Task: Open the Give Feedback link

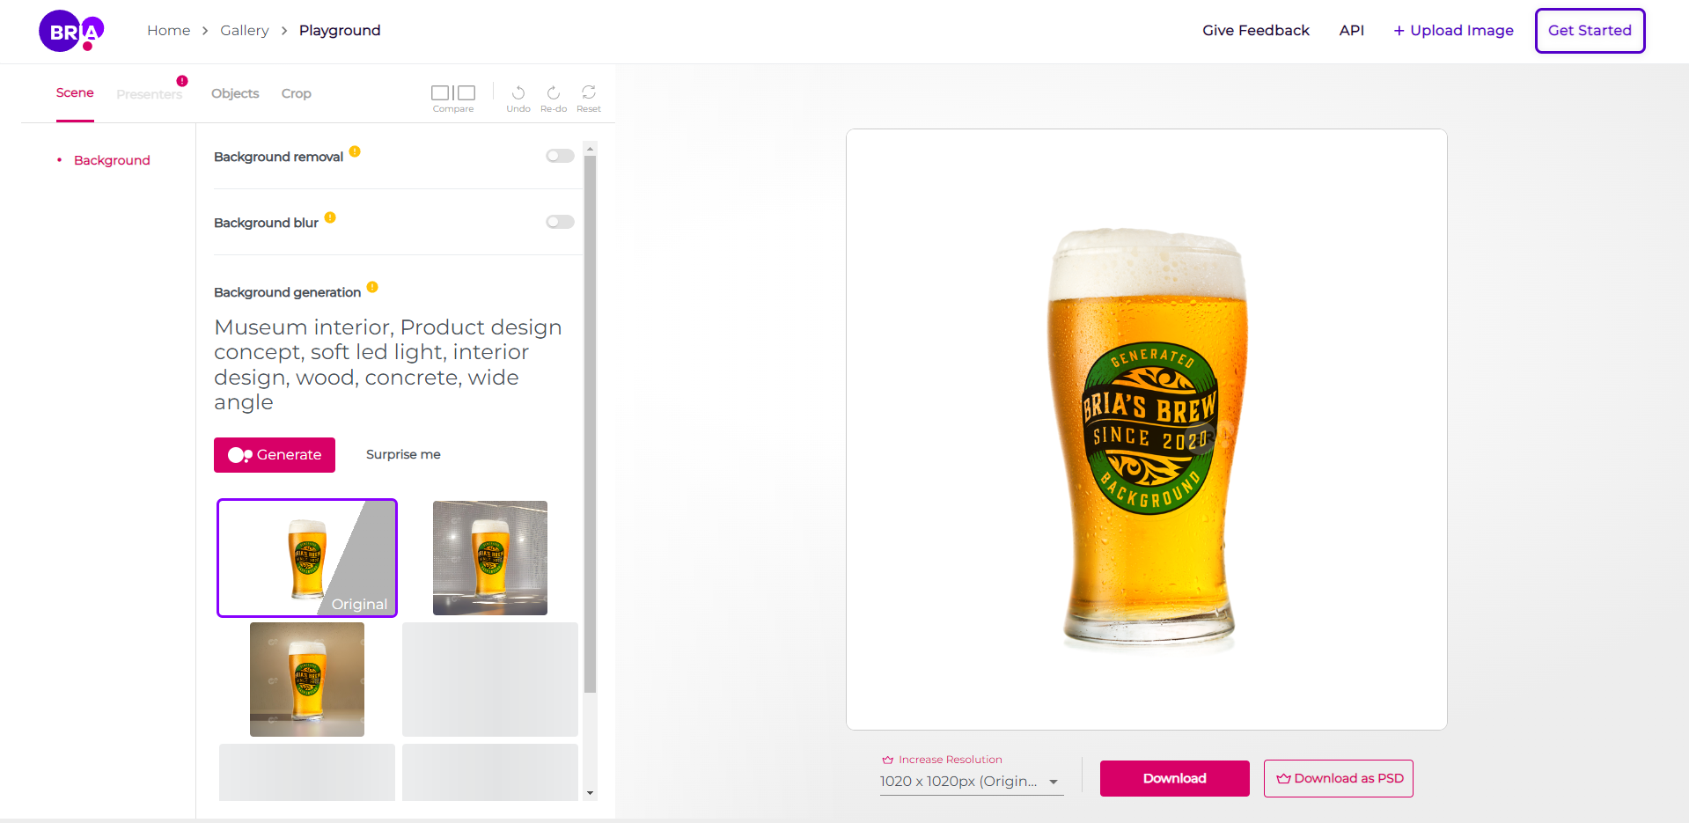Action: 1256,31
